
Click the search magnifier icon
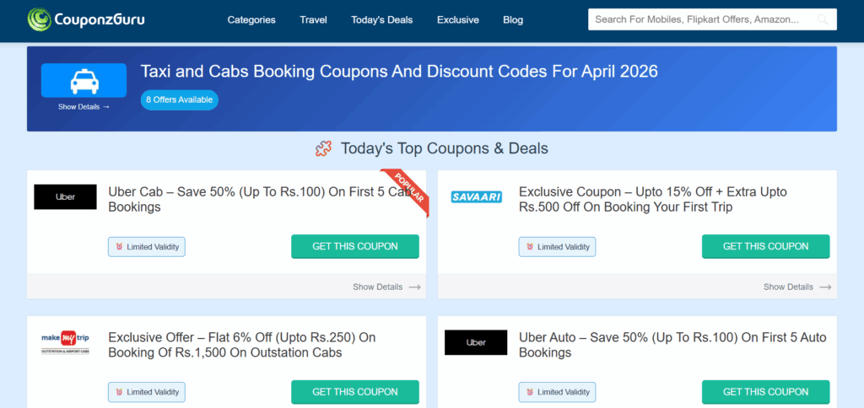coord(823,19)
